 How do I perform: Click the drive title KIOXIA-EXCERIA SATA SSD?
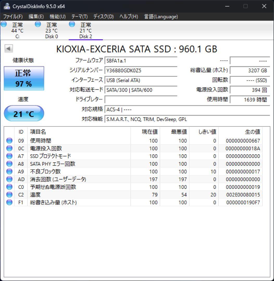(136, 49)
